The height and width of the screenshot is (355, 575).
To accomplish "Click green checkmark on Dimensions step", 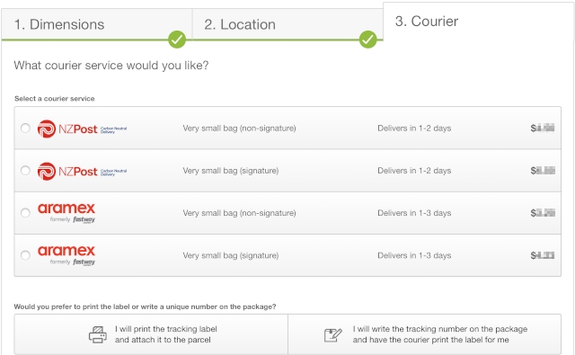I will pyautogui.click(x=177, y=40).
